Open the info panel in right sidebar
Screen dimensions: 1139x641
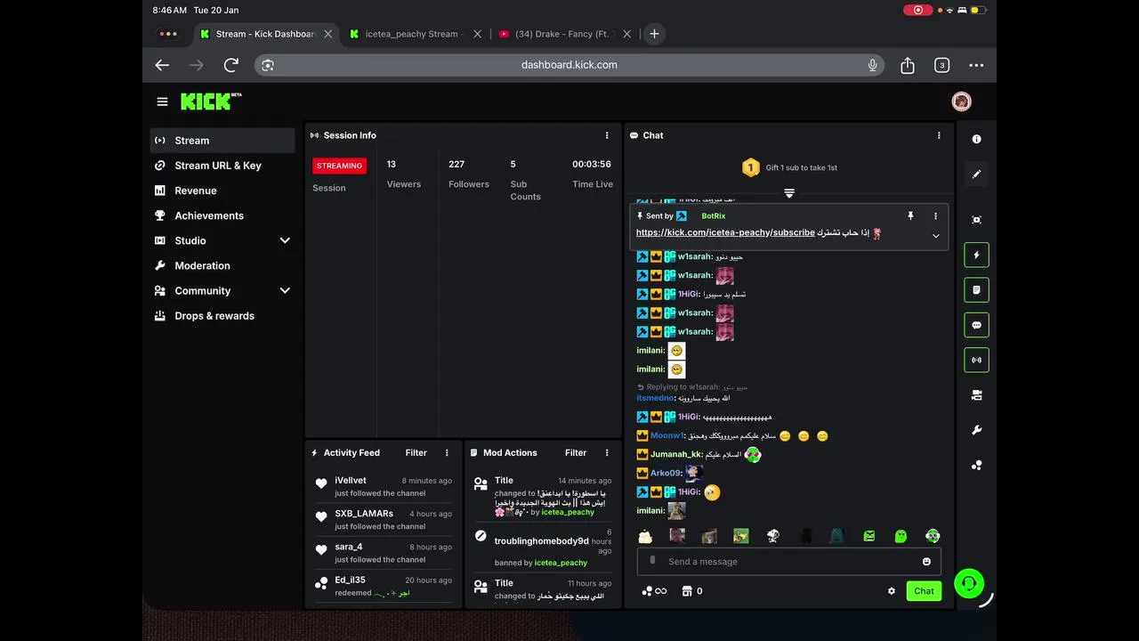click(976, 139)
